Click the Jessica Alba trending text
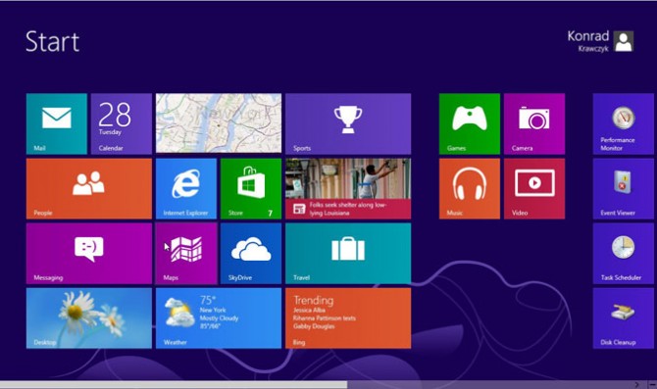This screenshot has width=657, height=389. [x=309, y=311]
